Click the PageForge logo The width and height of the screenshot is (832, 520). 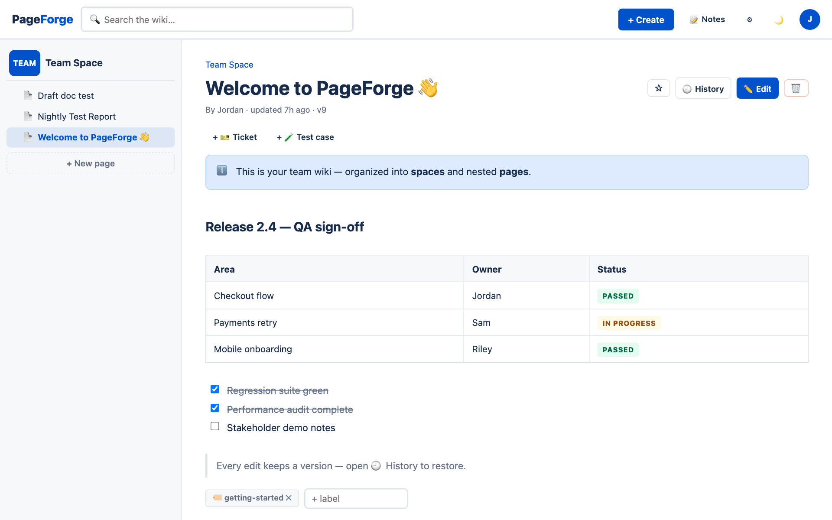[x=42, y=19]
